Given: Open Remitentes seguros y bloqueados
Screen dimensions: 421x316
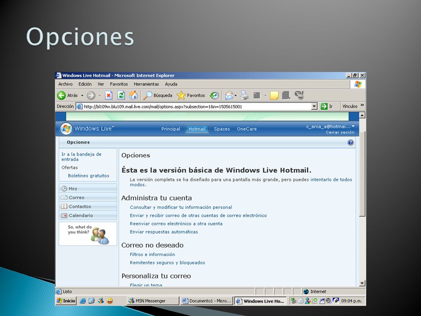Looking at the screenshot, I should pos(167,262).
